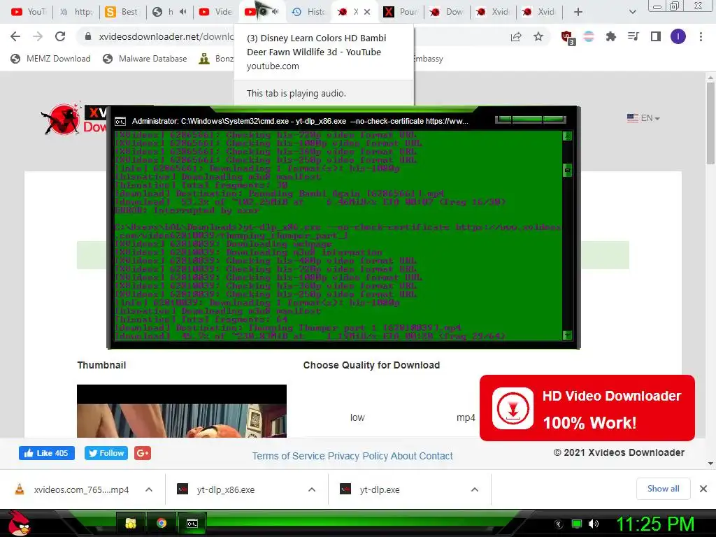Click the cmd window scrollbar thumb
Screen dimensions: 716x537
point(567,171)
